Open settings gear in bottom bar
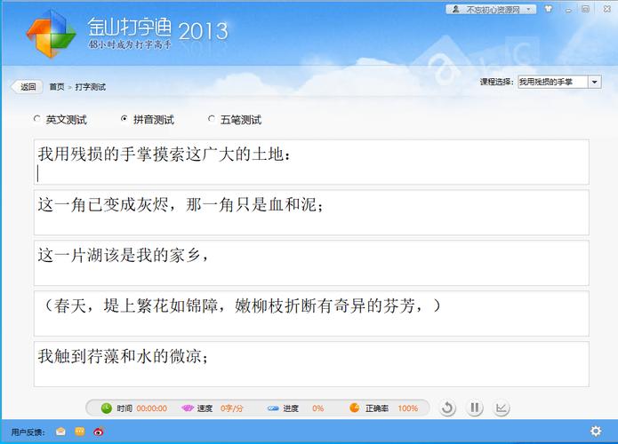 [x=596, y=431]
